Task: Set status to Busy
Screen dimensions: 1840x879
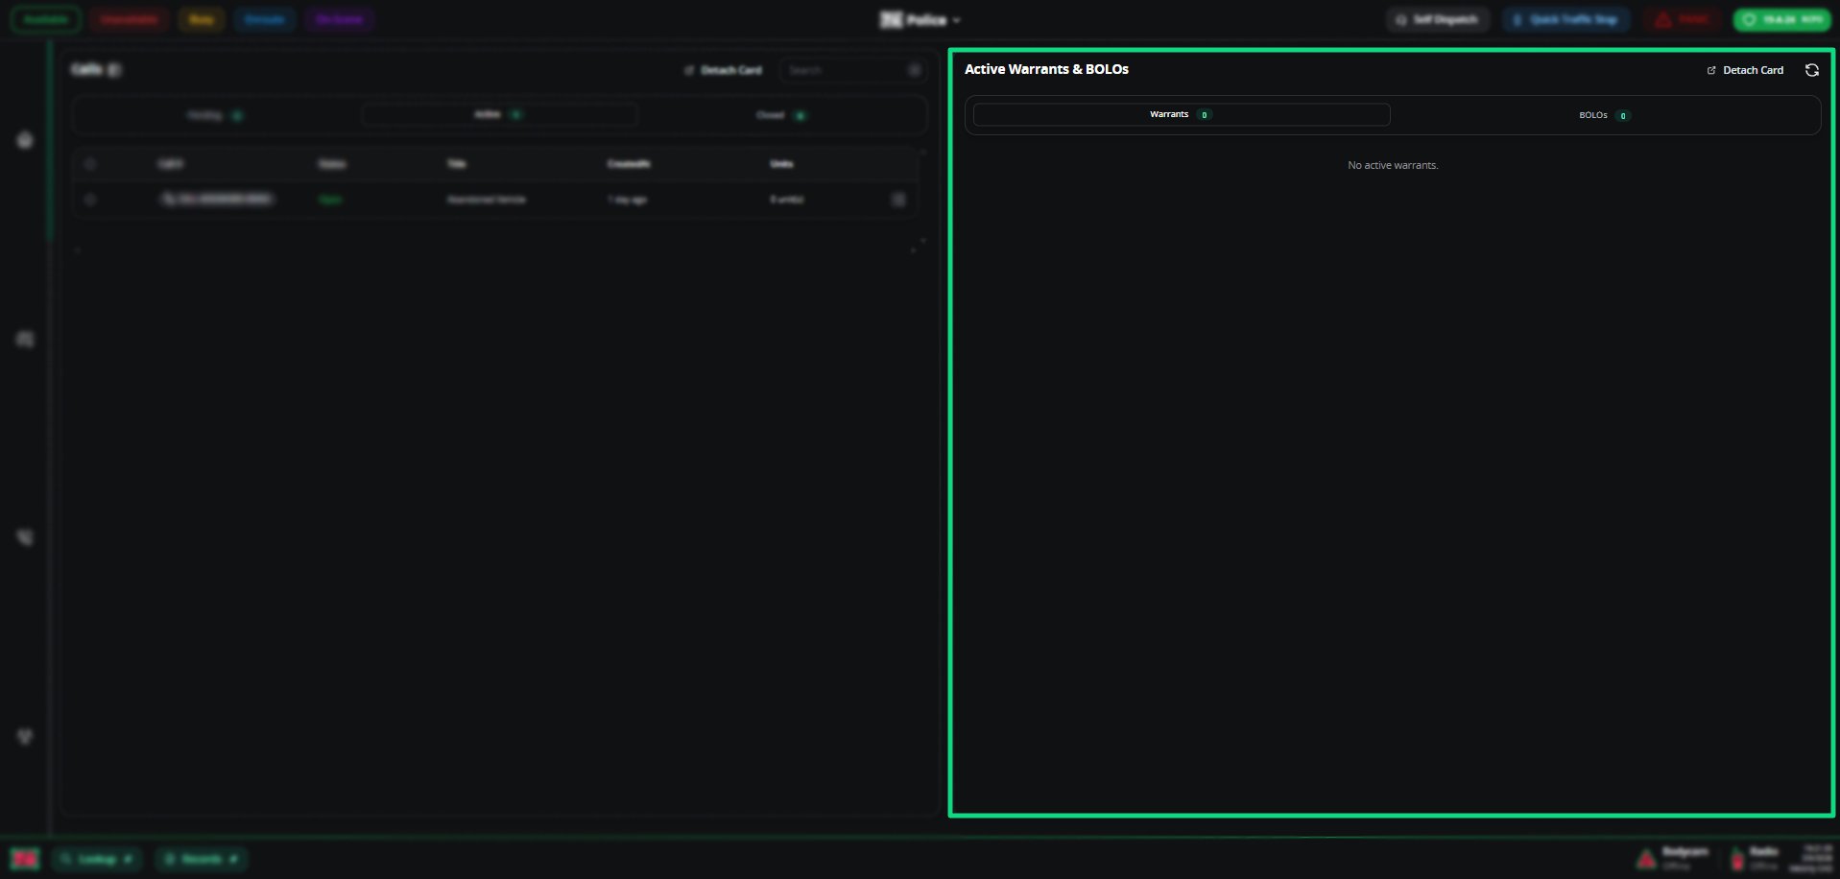Action: click(201, 19)
